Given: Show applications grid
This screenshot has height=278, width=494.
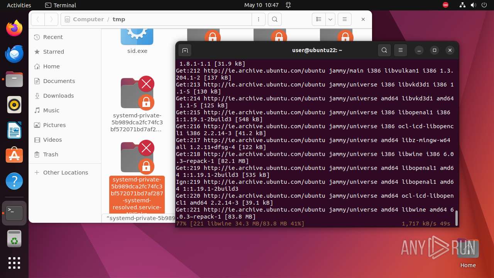Looking at the screenshot, I should tap(14, 263).
